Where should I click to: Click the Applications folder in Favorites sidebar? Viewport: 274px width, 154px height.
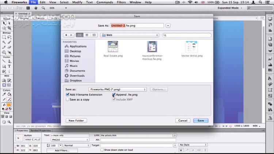(78, 46)
